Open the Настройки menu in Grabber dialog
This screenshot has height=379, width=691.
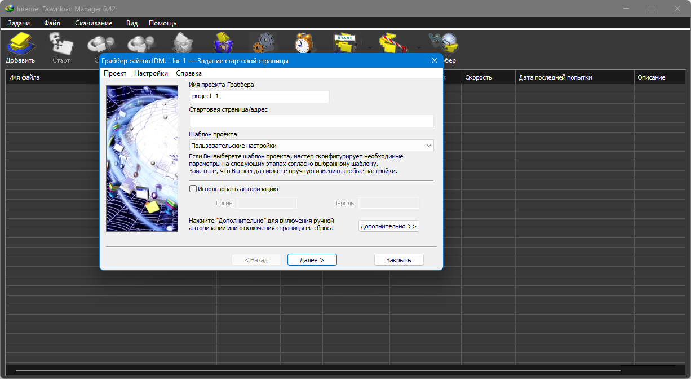pyautogui.click(x=150, y=73)
